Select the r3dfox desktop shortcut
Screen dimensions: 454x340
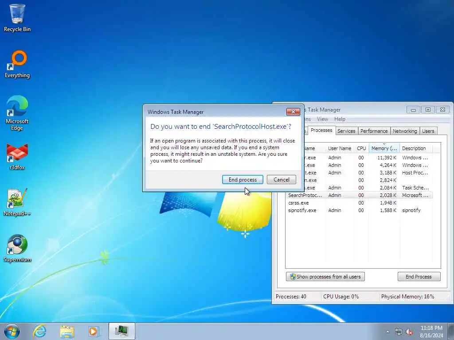pos(17,156)
